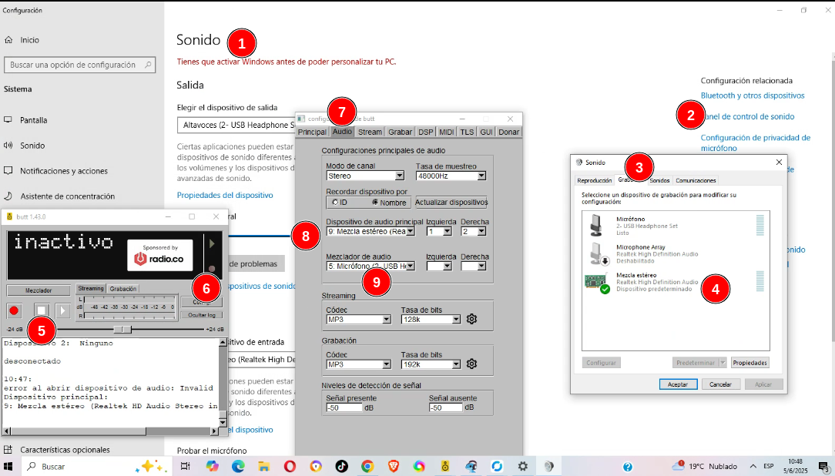Open TikTok from the taskbar
Screen dimensions: 835x476
tap(341, 467)
